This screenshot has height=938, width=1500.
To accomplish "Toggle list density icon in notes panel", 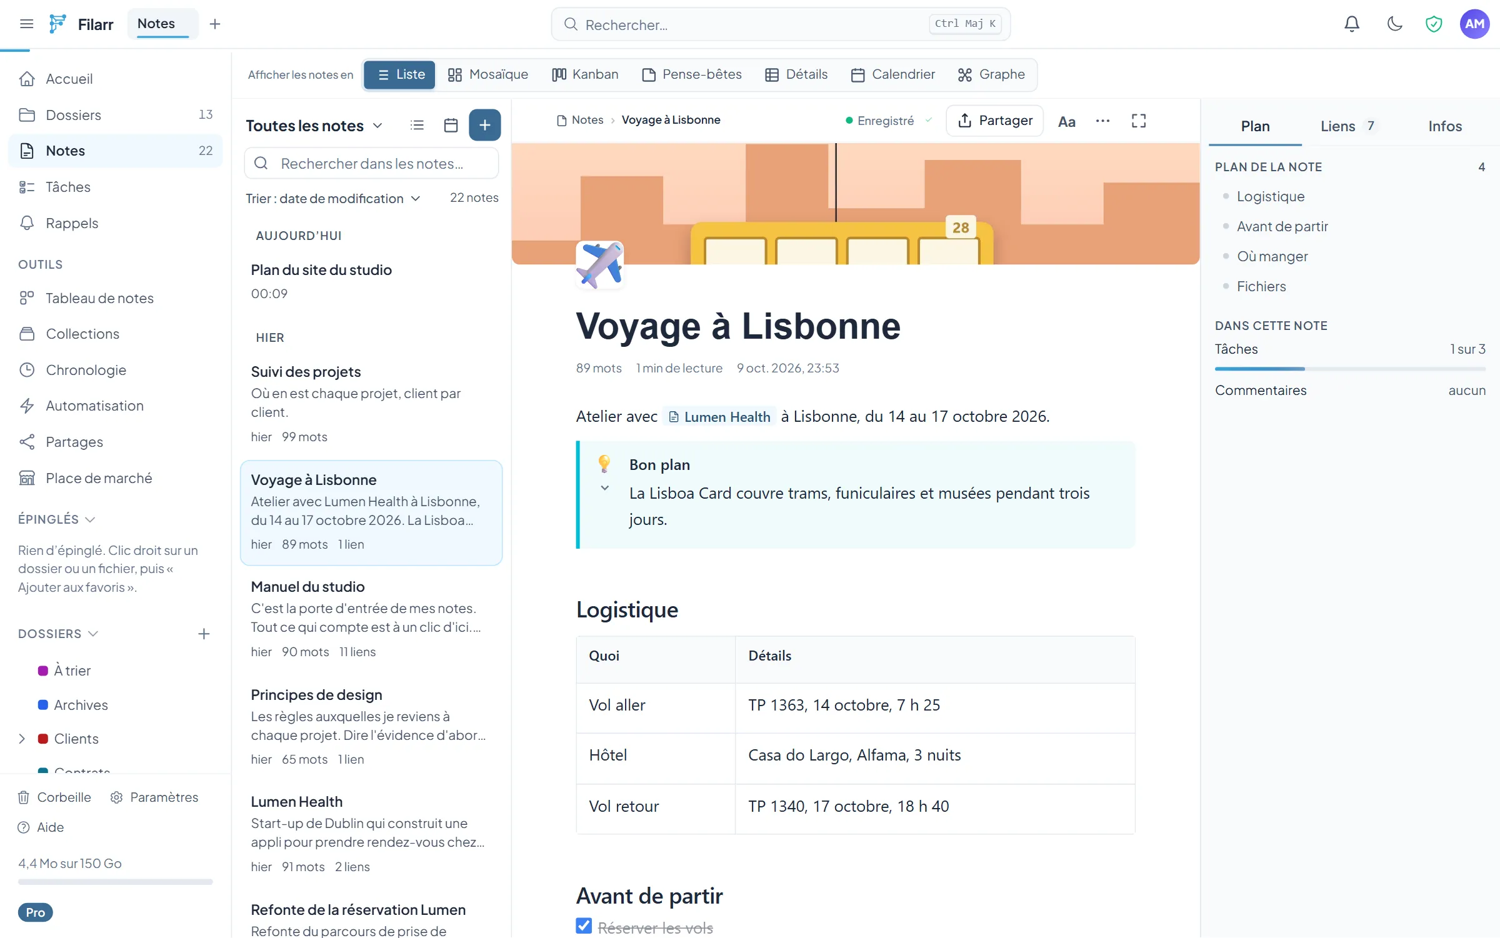I will pos(417,125).
